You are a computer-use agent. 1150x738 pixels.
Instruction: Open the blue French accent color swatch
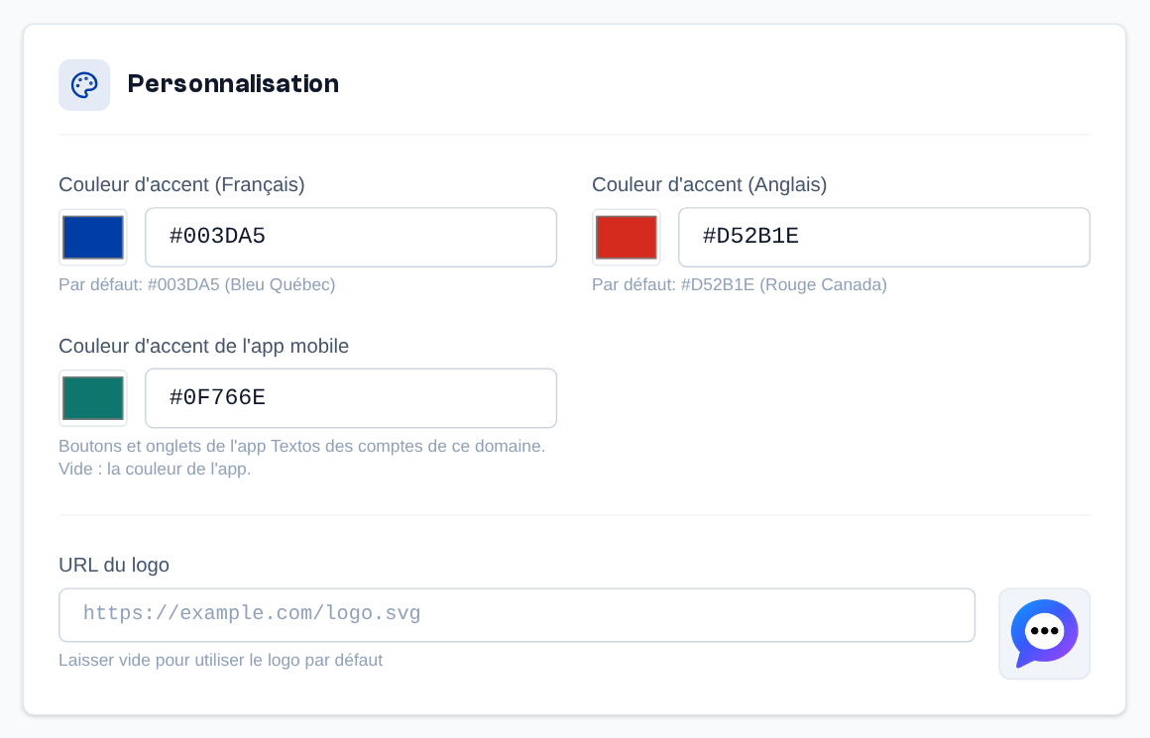click(93, 238)
